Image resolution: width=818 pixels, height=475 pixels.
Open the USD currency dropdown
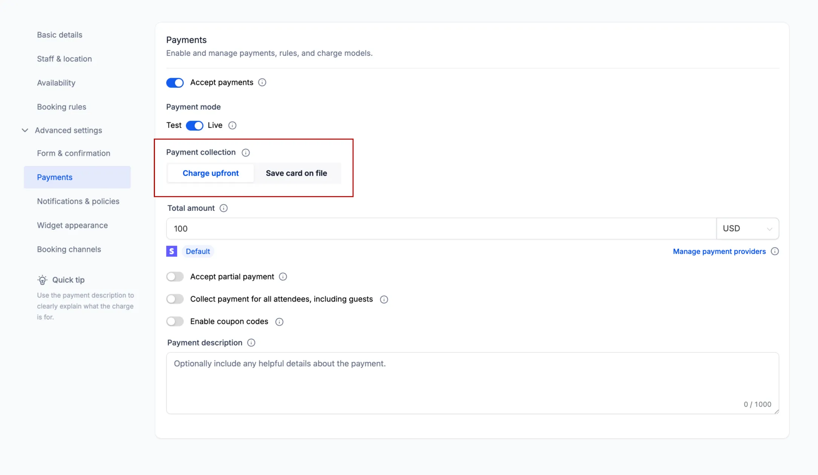(x=748, y=228)
